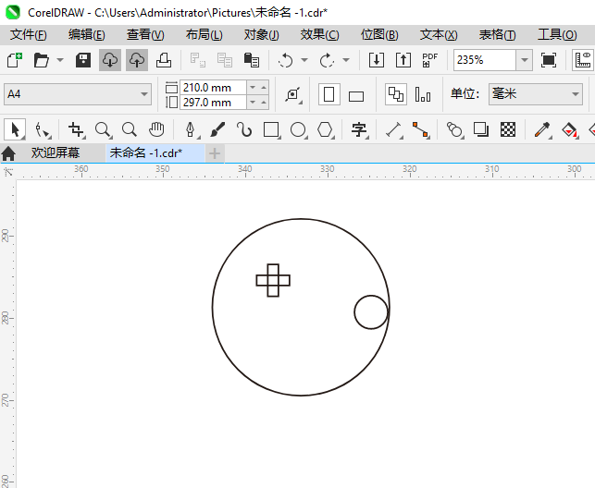Select the cross shape on canvas
The height and width of the screenshot is (488, 595).
point(273,280)
